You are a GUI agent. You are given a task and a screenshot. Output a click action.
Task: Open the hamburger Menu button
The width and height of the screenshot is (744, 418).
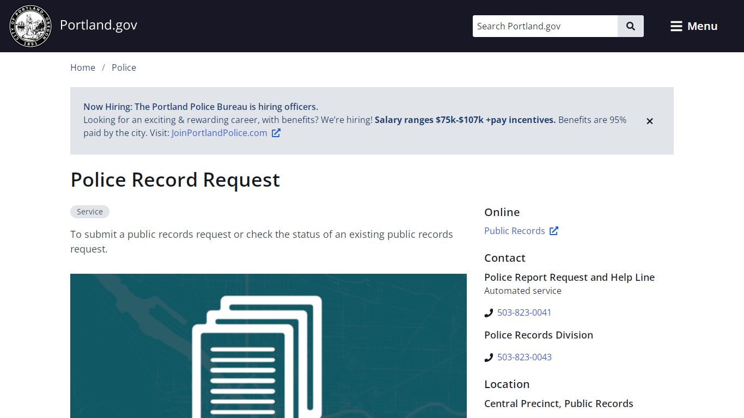(694, 26)
